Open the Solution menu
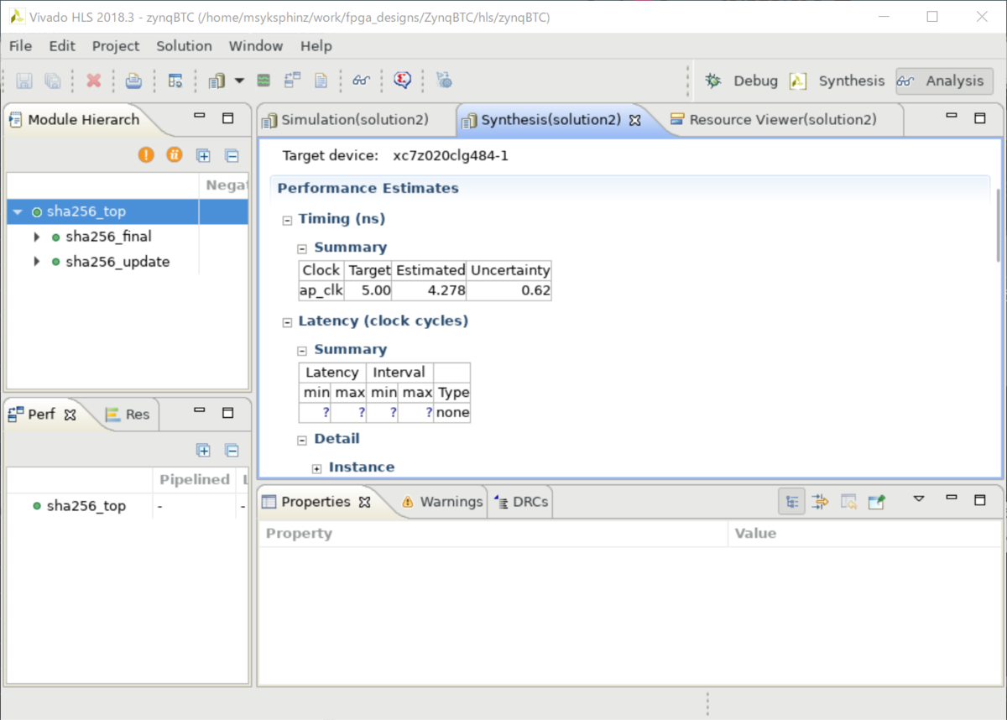Viewport: 1007px width, 720px height. tap(184, 46)
